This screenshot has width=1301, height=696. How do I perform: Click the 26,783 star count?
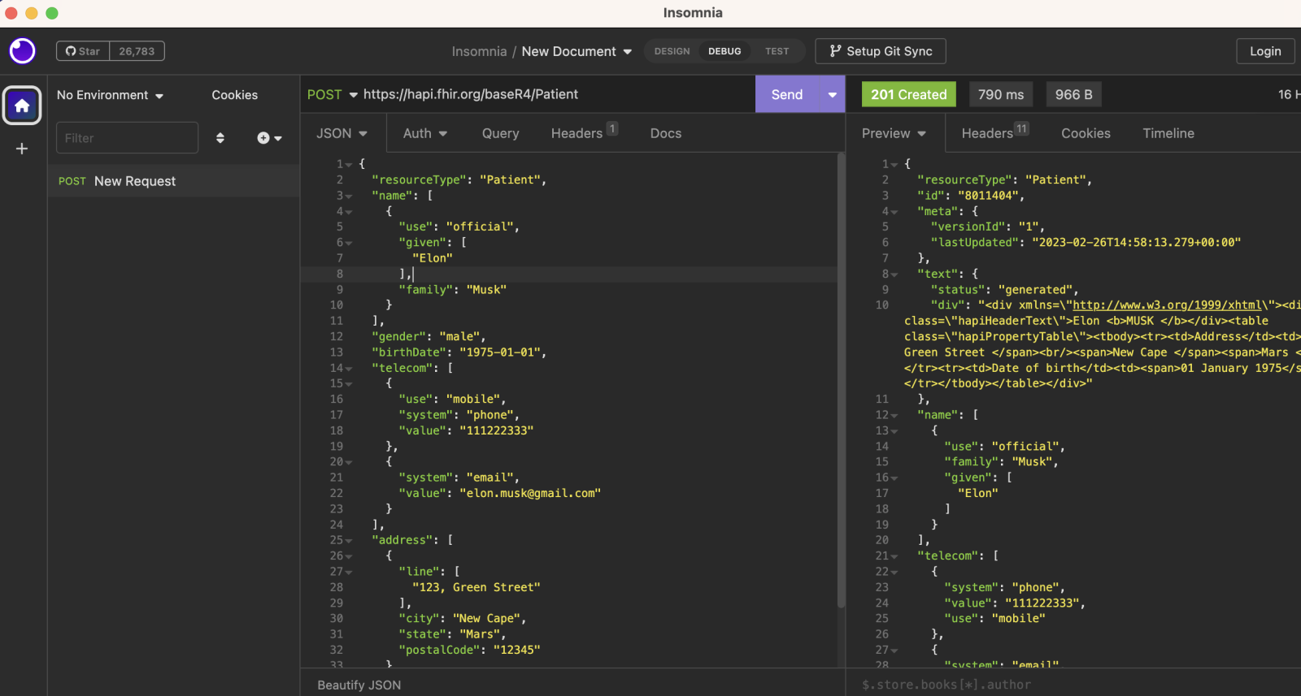(137, 51)
